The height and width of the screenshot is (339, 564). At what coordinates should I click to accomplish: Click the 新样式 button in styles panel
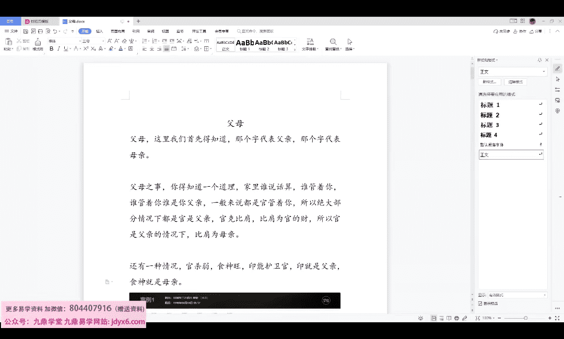[x=490, y=82]
